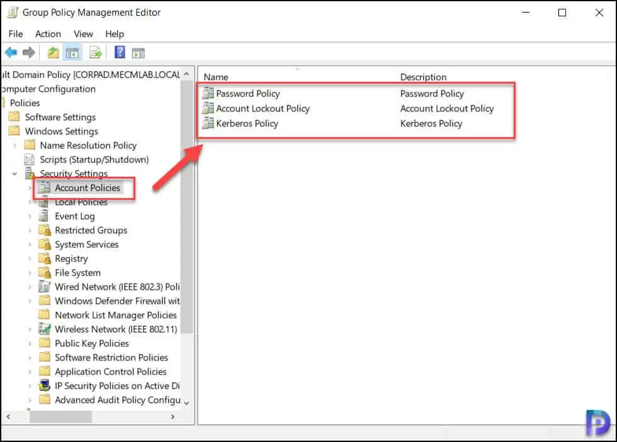617x442 pixels.
Task: Open the File menu
Action: click(x=16, y=34)
